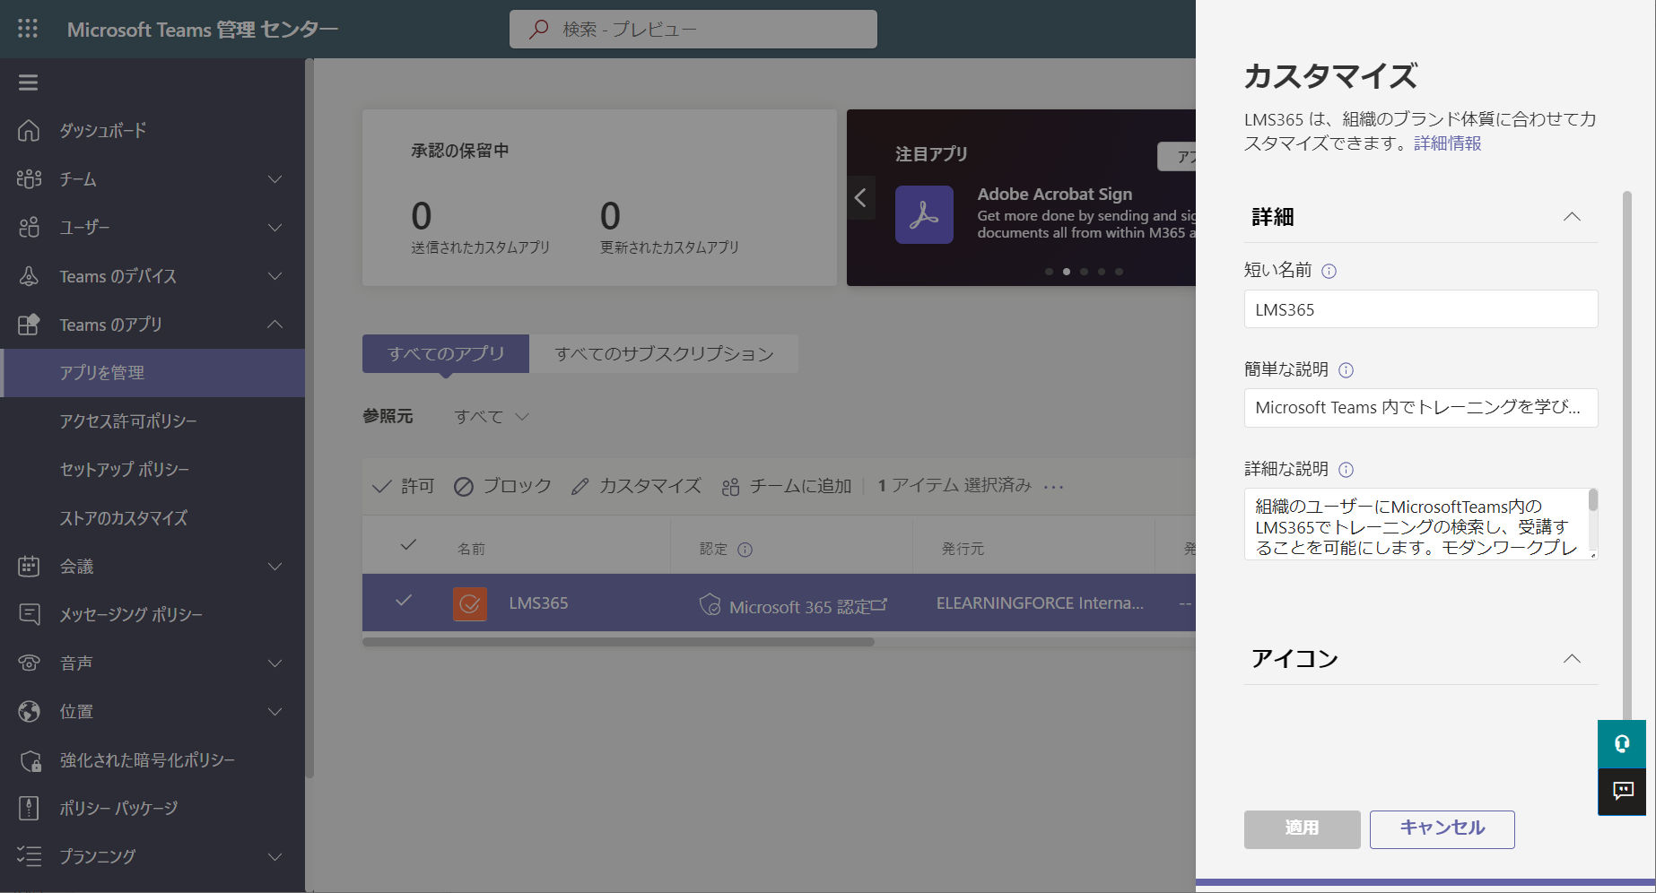Deselect the LMS365 row checkmark
Image resolution: width=1656 pixels, height=893 pixels.
tap(404, 601)
